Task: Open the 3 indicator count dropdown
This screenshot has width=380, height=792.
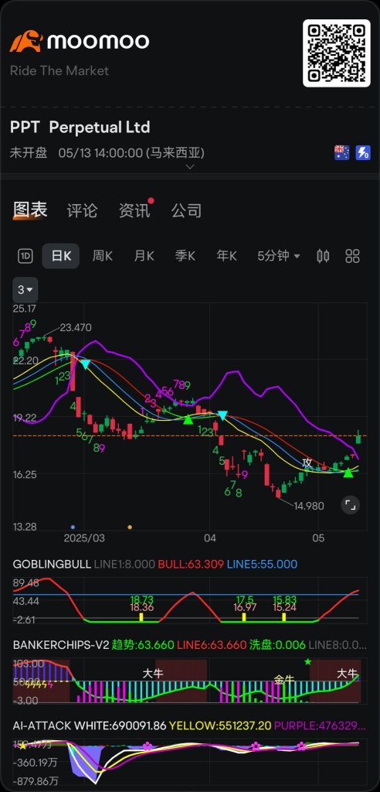Action: point(25,290)
